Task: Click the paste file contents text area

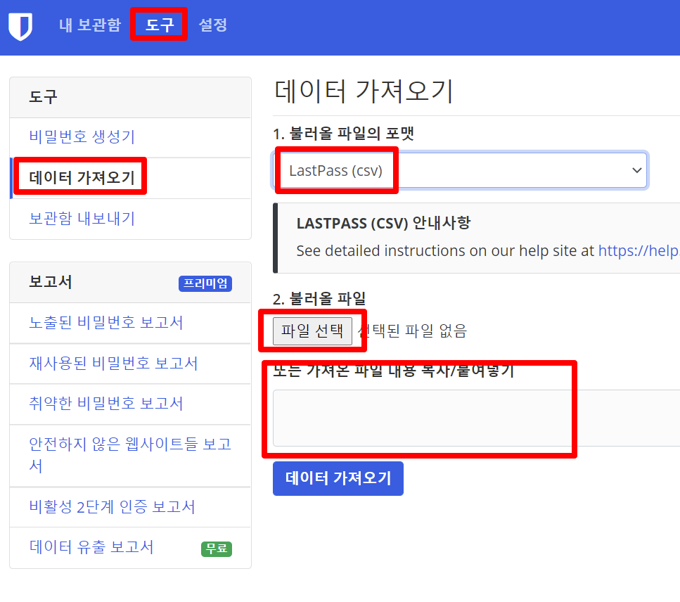Action: [x=476, y=418]
